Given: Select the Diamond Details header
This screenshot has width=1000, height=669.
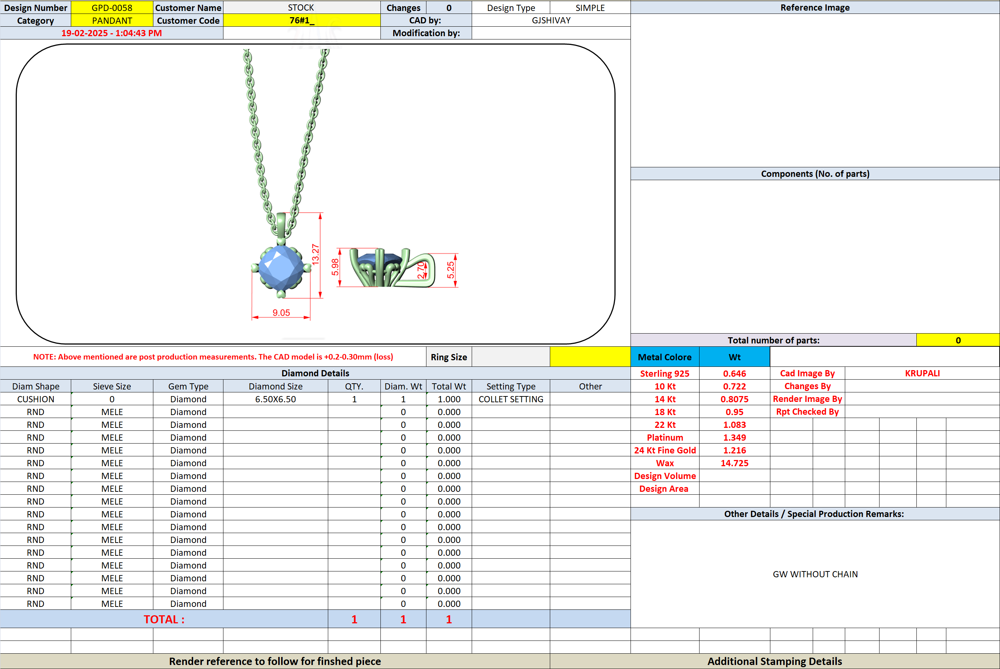Looking at the screenshot, I should point(315,373).
